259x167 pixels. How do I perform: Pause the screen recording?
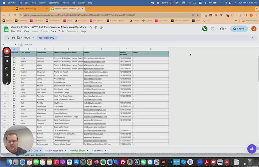click(x=7, y=61)
